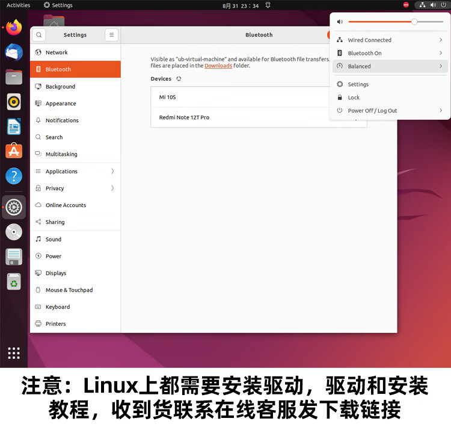This screenshot has width=451, height=436.
Task: Open Displays settings panel
Action: click(x=75, y=273)
